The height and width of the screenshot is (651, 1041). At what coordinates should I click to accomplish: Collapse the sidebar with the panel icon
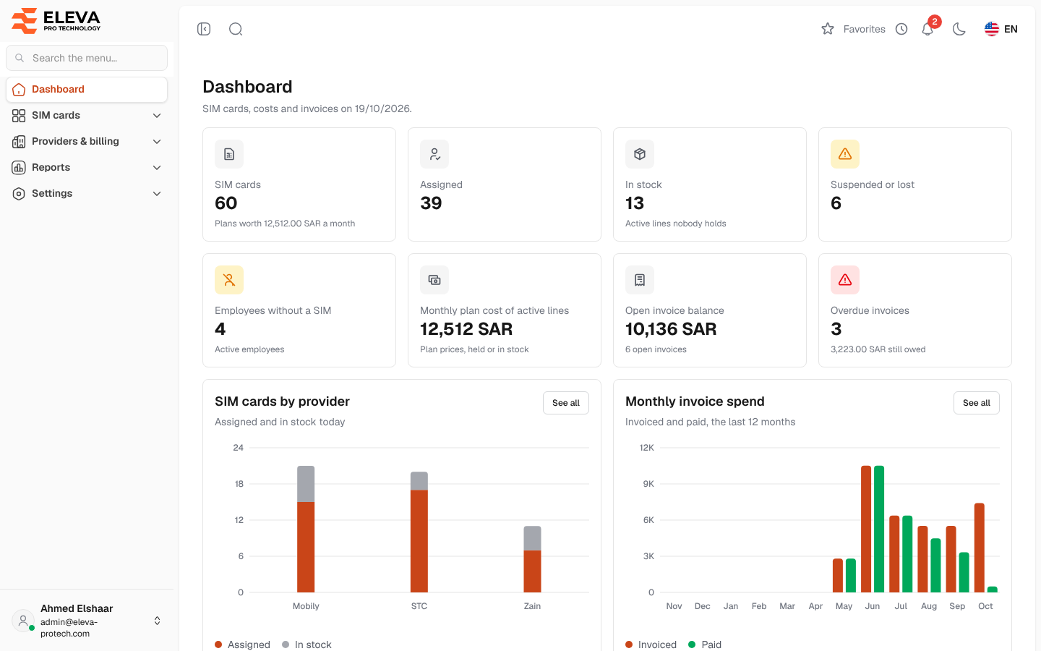pyautogui.click(x=204, y=29)
